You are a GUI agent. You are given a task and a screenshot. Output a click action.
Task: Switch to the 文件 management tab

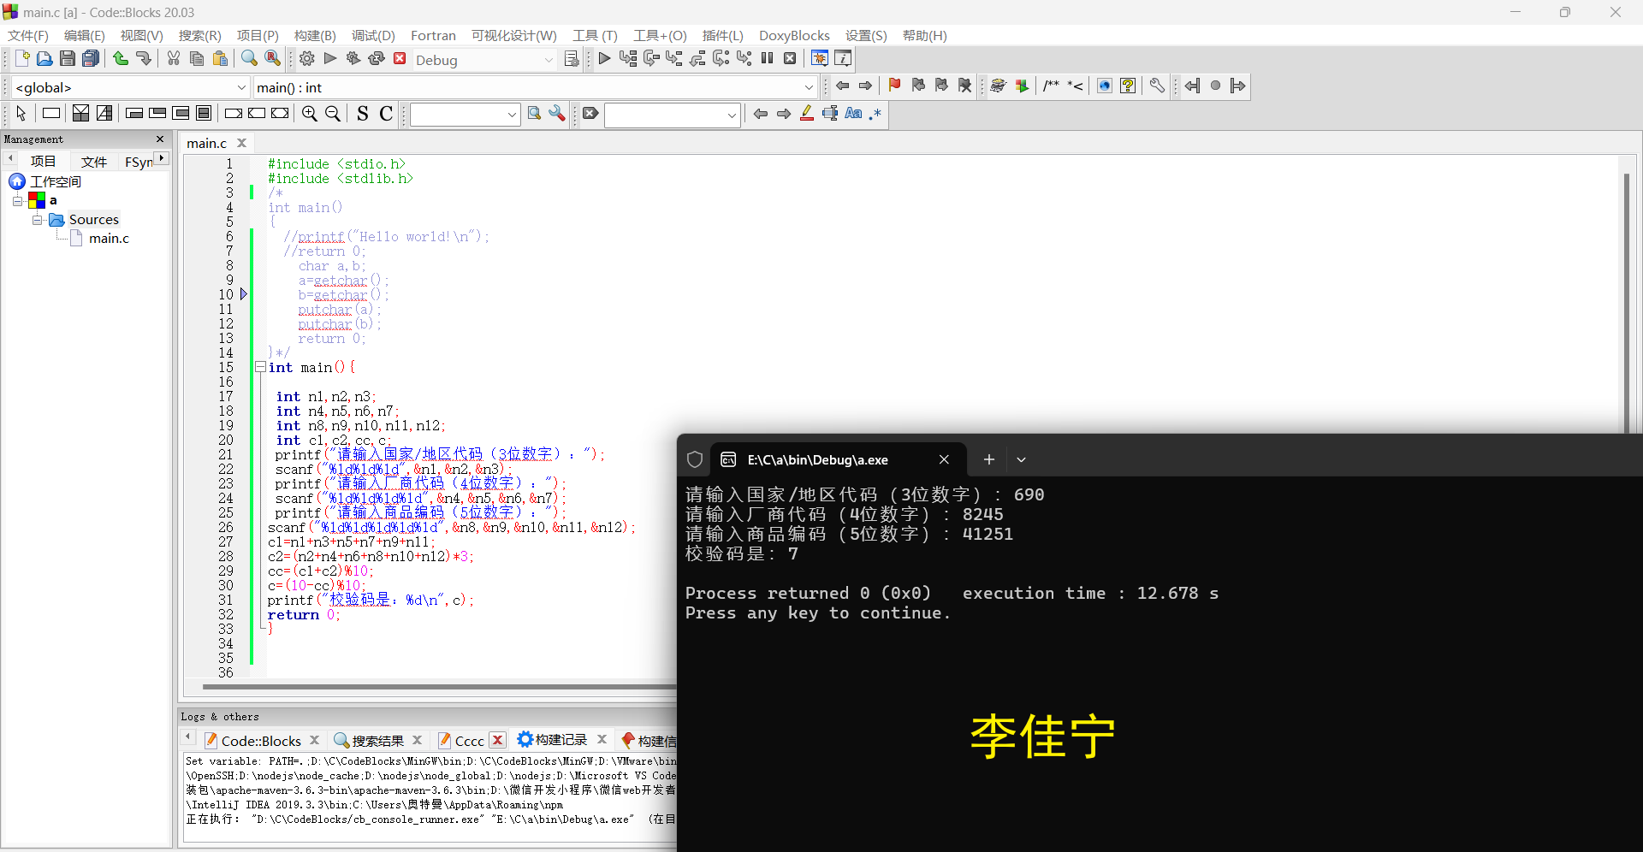94,162
